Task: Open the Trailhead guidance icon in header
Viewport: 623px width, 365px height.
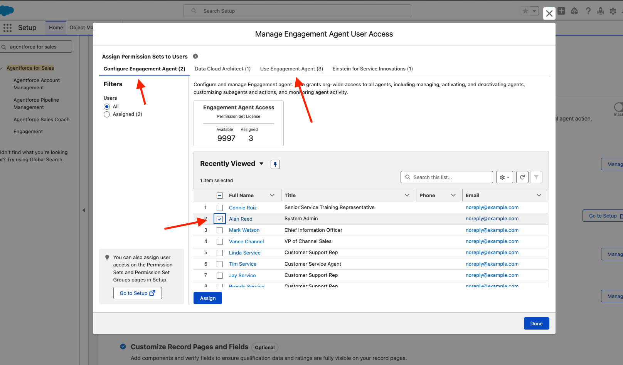Action: 574,11
